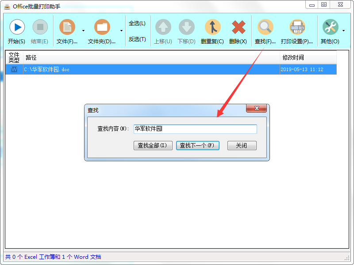
Task: Click 查找下一个(F) to find next match
Action: (197, 145)
